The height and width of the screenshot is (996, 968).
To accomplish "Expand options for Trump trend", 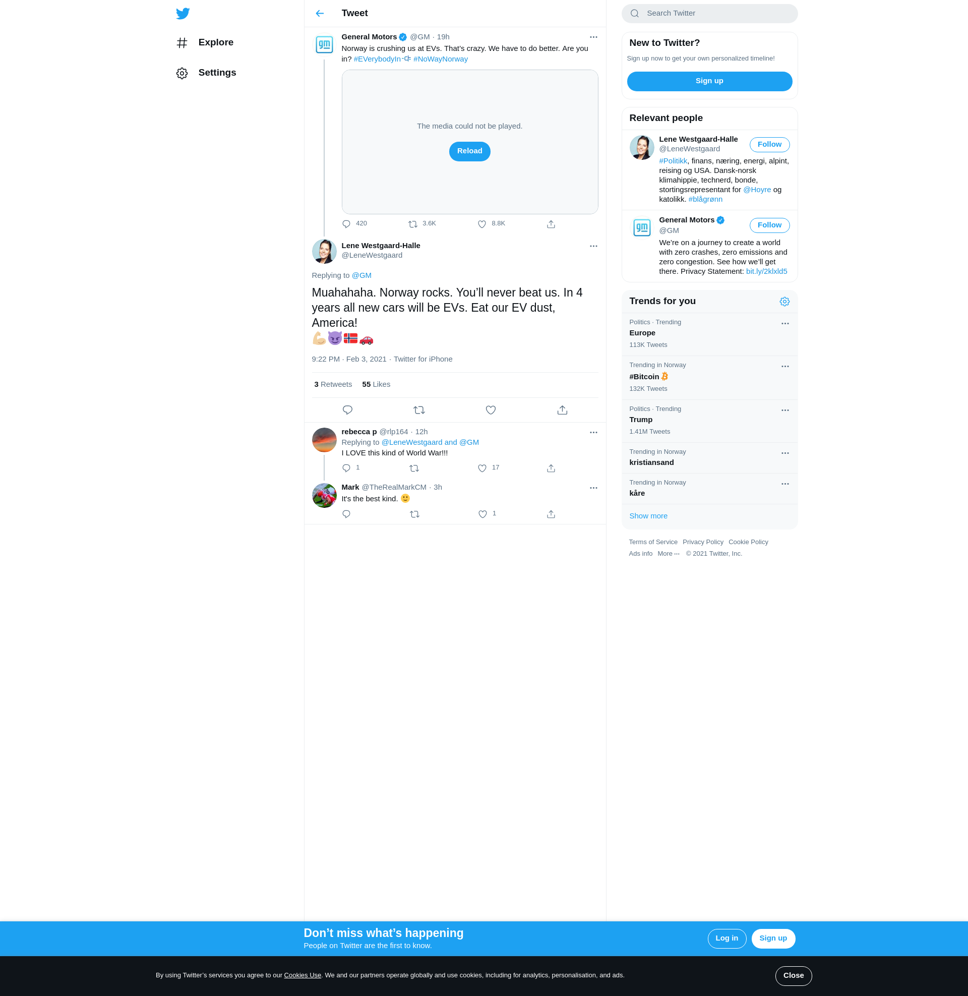I will [x=784, y=410].
